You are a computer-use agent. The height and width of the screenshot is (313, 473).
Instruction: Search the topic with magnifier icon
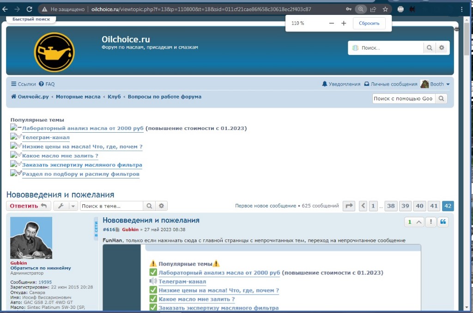(x=149, y=206)
